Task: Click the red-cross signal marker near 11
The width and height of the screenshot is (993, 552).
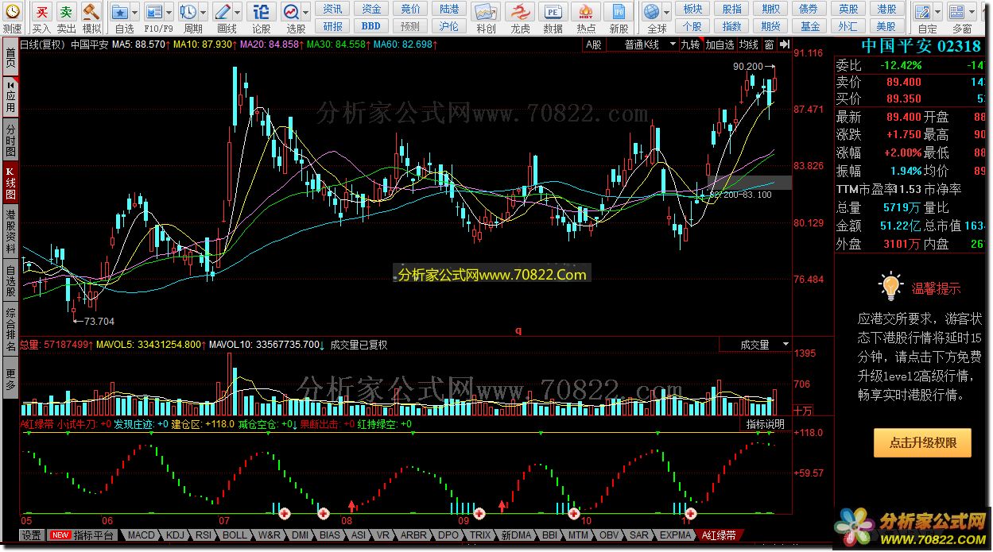Action: click(x=690, y=513)
